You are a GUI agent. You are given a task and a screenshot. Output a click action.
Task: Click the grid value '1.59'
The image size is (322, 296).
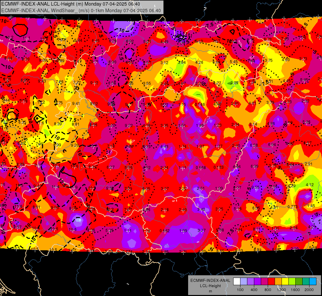click(183, 231)
